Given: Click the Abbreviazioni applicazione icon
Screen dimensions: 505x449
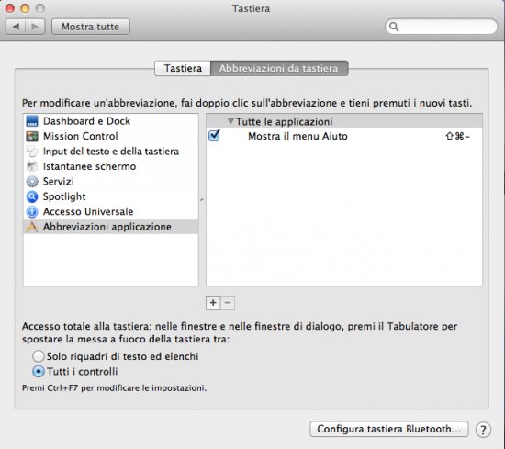Looking at the screenshot, I should 32,227.
